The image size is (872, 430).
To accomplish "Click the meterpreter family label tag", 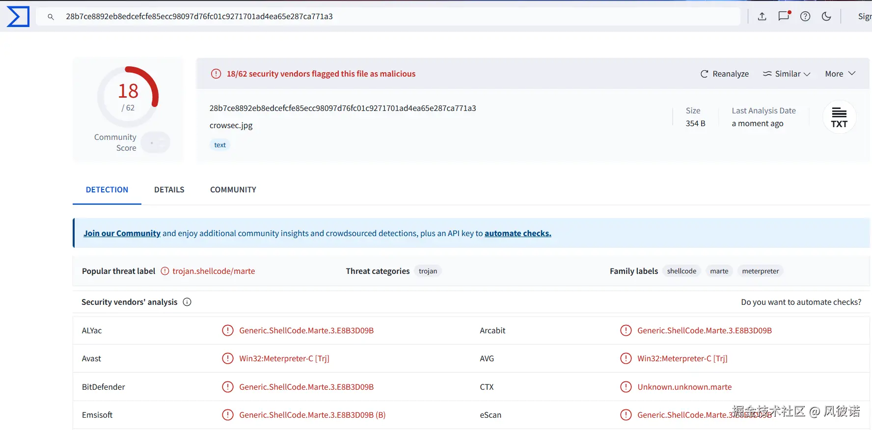I will pyautogui.click(x=760, y=271).
